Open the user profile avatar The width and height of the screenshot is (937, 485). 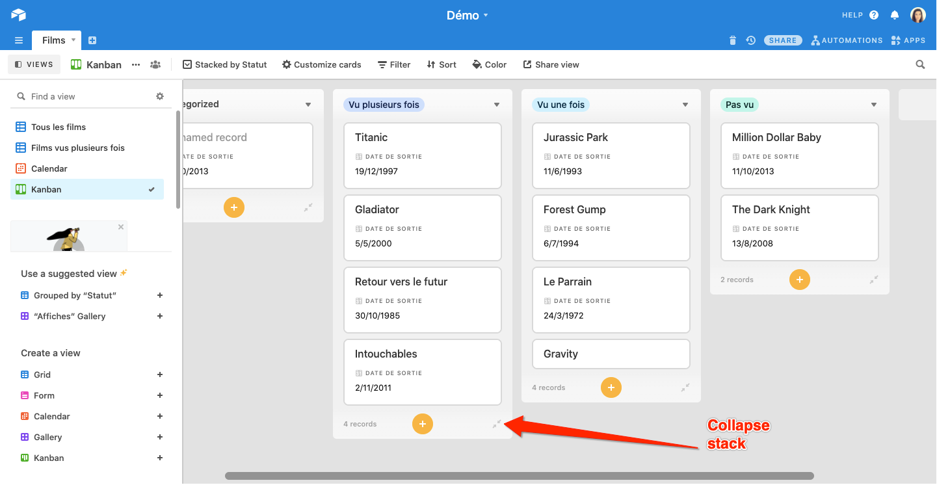(917, 15)
